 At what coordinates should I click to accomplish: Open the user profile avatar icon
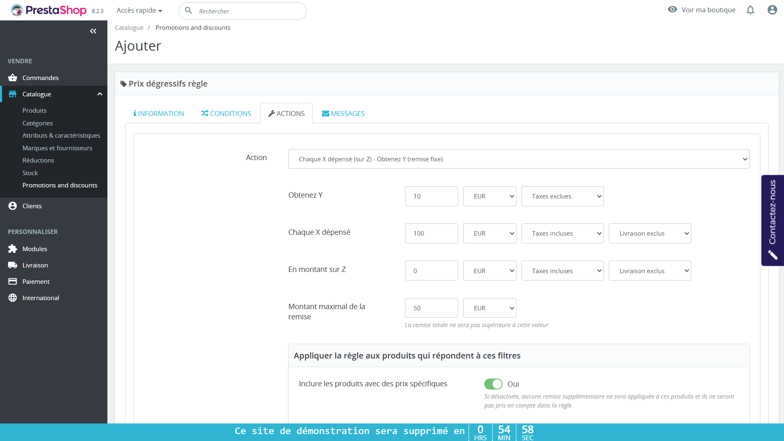(x=772, y=10)
